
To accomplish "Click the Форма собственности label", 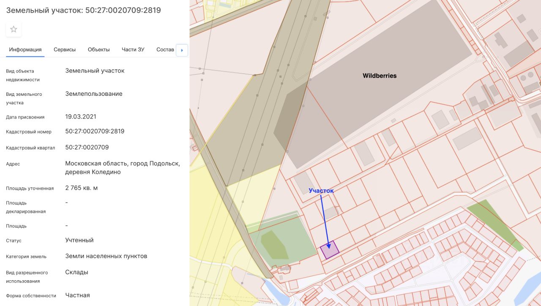I will coord(31,296).
